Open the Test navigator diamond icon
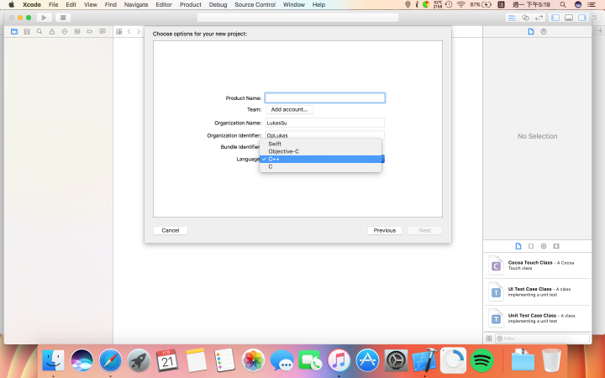This screenshot has height=378, width=605. coord(65,32)
